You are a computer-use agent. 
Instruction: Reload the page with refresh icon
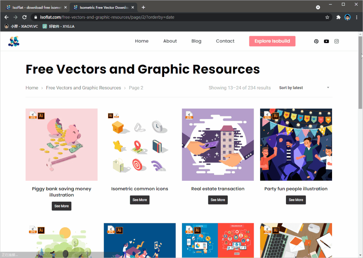pos(24,17)
